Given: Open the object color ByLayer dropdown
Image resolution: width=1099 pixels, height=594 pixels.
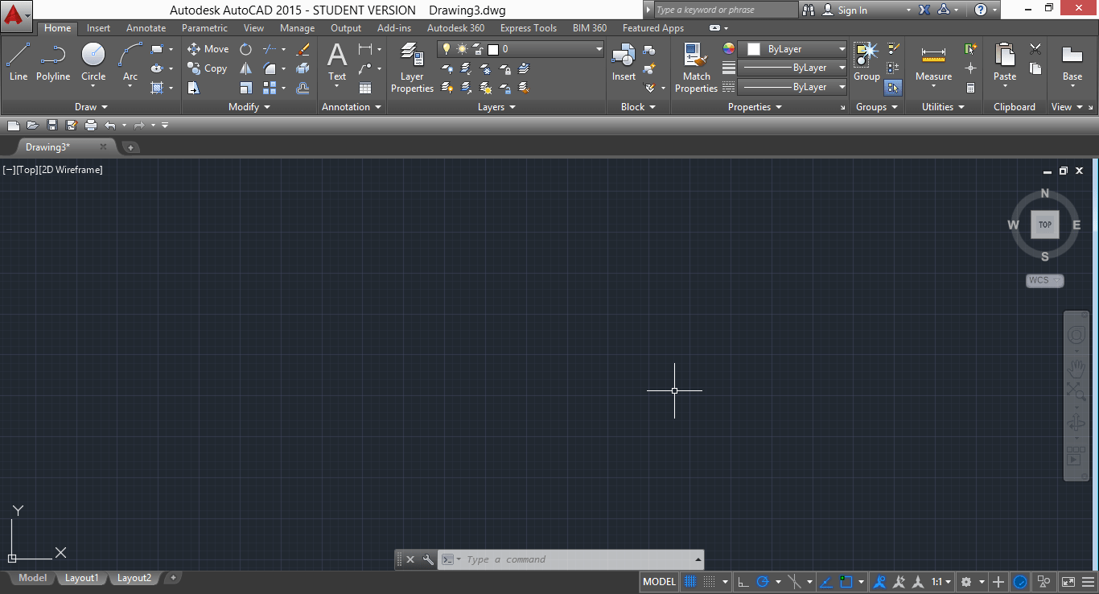Looking at the screenshot, I should (x=792, y=49).
